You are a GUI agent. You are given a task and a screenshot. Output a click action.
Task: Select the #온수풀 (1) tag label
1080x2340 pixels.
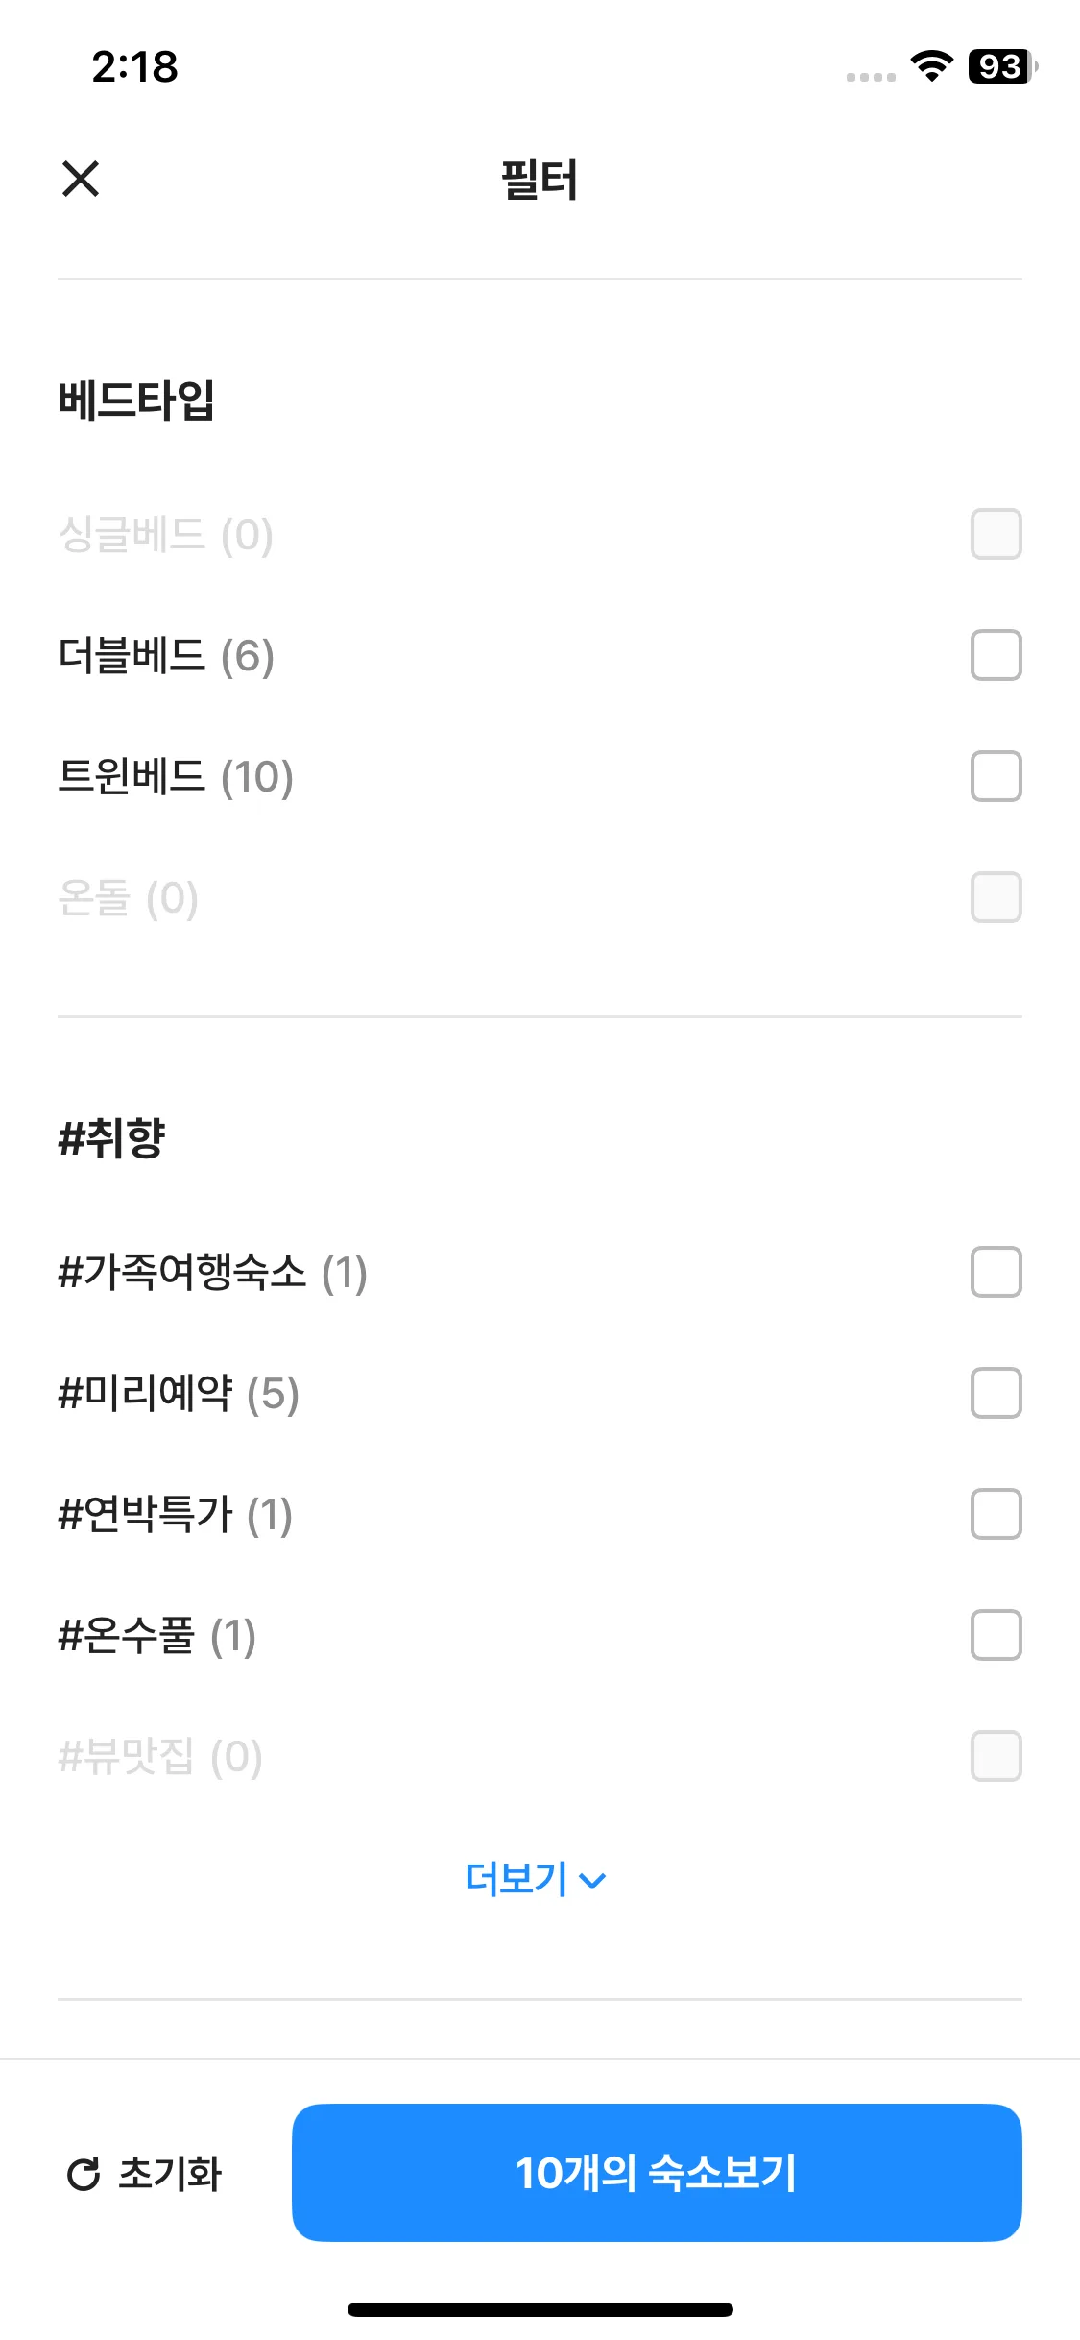pyautogui.click(x=157, y=1636)
